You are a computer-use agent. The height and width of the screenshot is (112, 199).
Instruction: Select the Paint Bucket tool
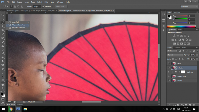click(x=3, y=57)
